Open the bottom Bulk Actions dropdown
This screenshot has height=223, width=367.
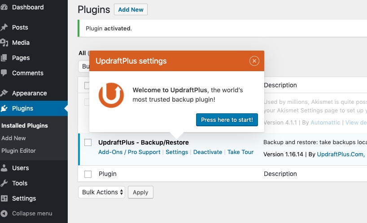point(101,192)
